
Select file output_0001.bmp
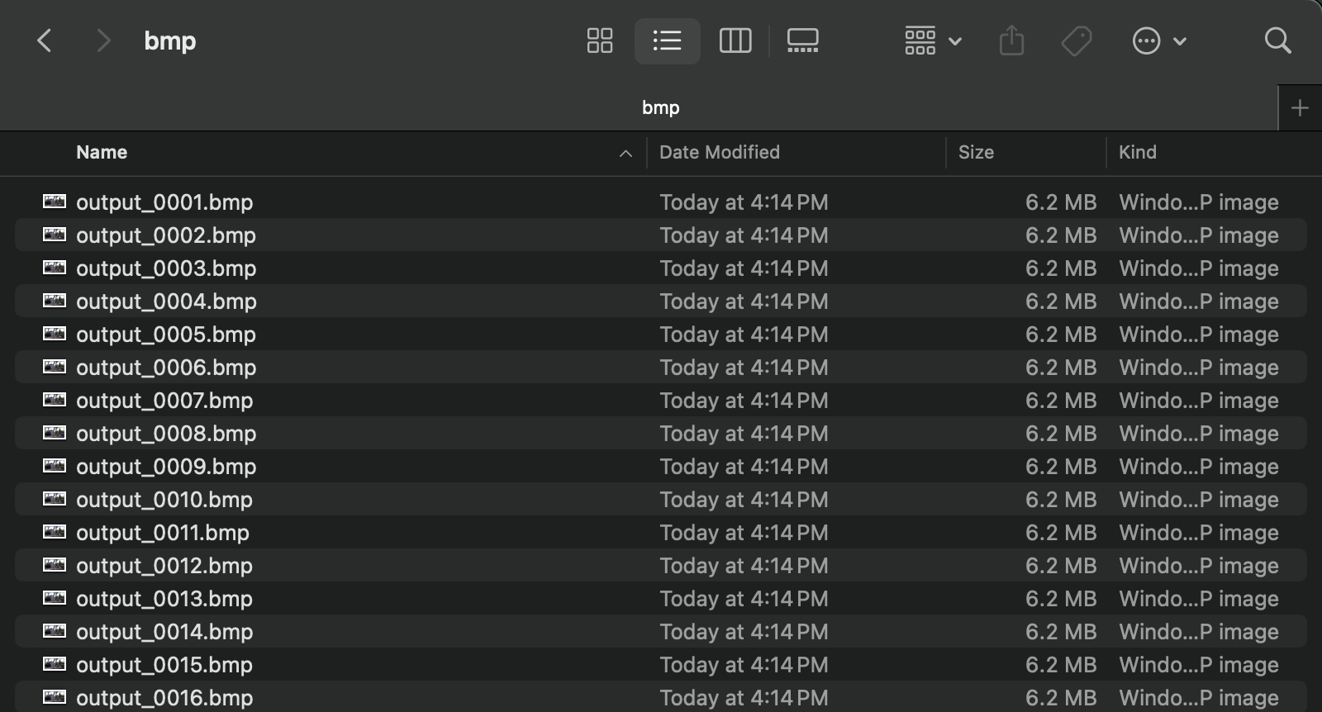(x=164, y=202)
